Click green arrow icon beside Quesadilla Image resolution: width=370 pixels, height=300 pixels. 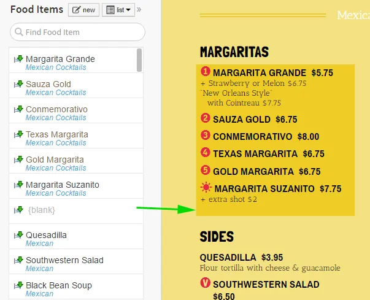[19, 235]
